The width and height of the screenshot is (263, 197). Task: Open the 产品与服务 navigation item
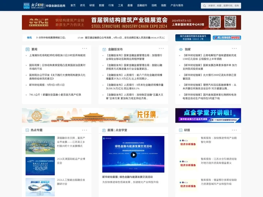[177, 5]
